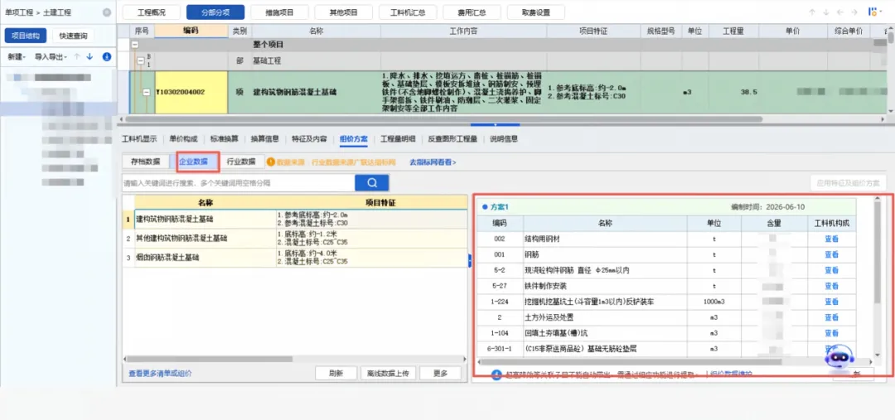
Task: Click the grey move-up arrow in left panel
Action: [x=76, y=56]
